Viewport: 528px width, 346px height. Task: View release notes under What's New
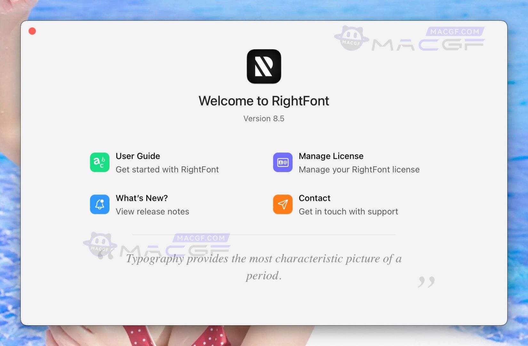tap(152, 211)
